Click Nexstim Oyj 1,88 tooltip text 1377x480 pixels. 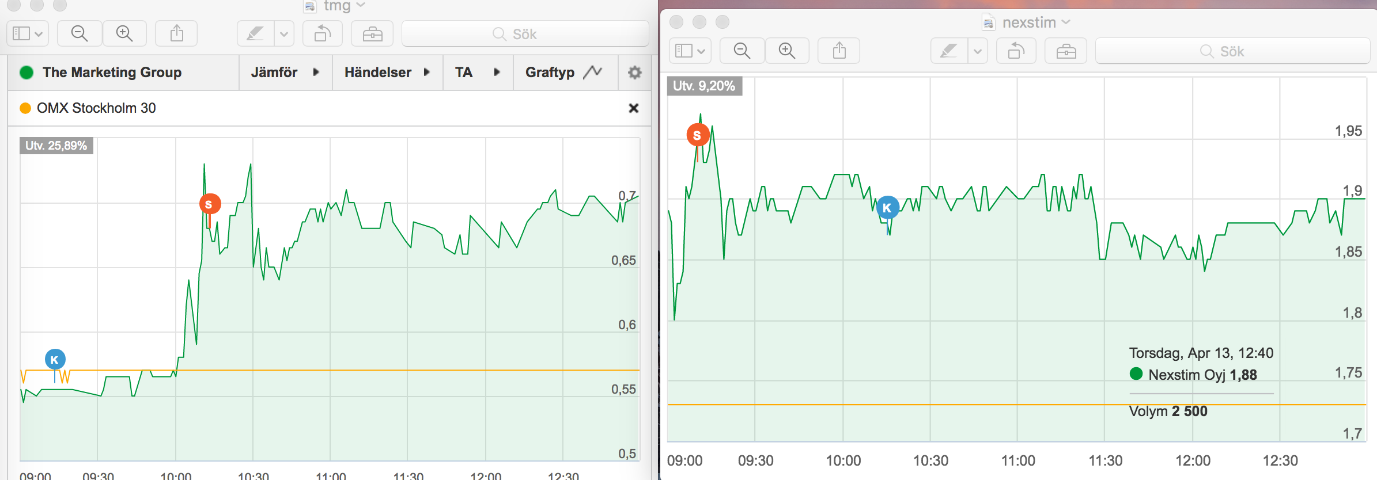point(1202,375)
